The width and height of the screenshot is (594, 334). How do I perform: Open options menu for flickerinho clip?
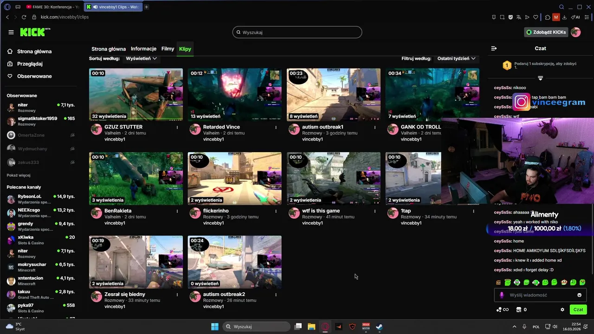[x=276, y=211]
